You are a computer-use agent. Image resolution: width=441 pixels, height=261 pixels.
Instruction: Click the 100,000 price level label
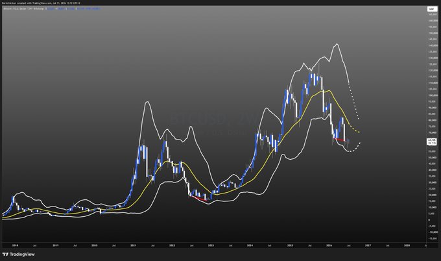[x=433, y=95]
